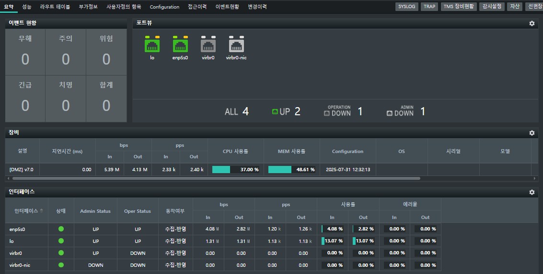The height and width of the screenshot is (274, 543).
Task: Filter ports by Operation DOWN count
Action: 343,112
